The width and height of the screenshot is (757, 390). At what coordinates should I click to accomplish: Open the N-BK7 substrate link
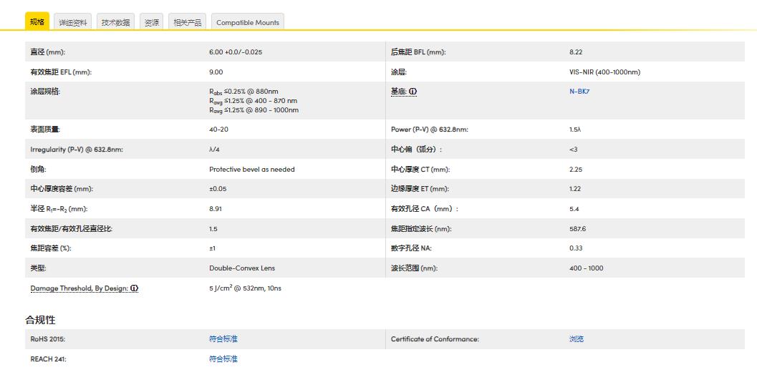[579, 92]
